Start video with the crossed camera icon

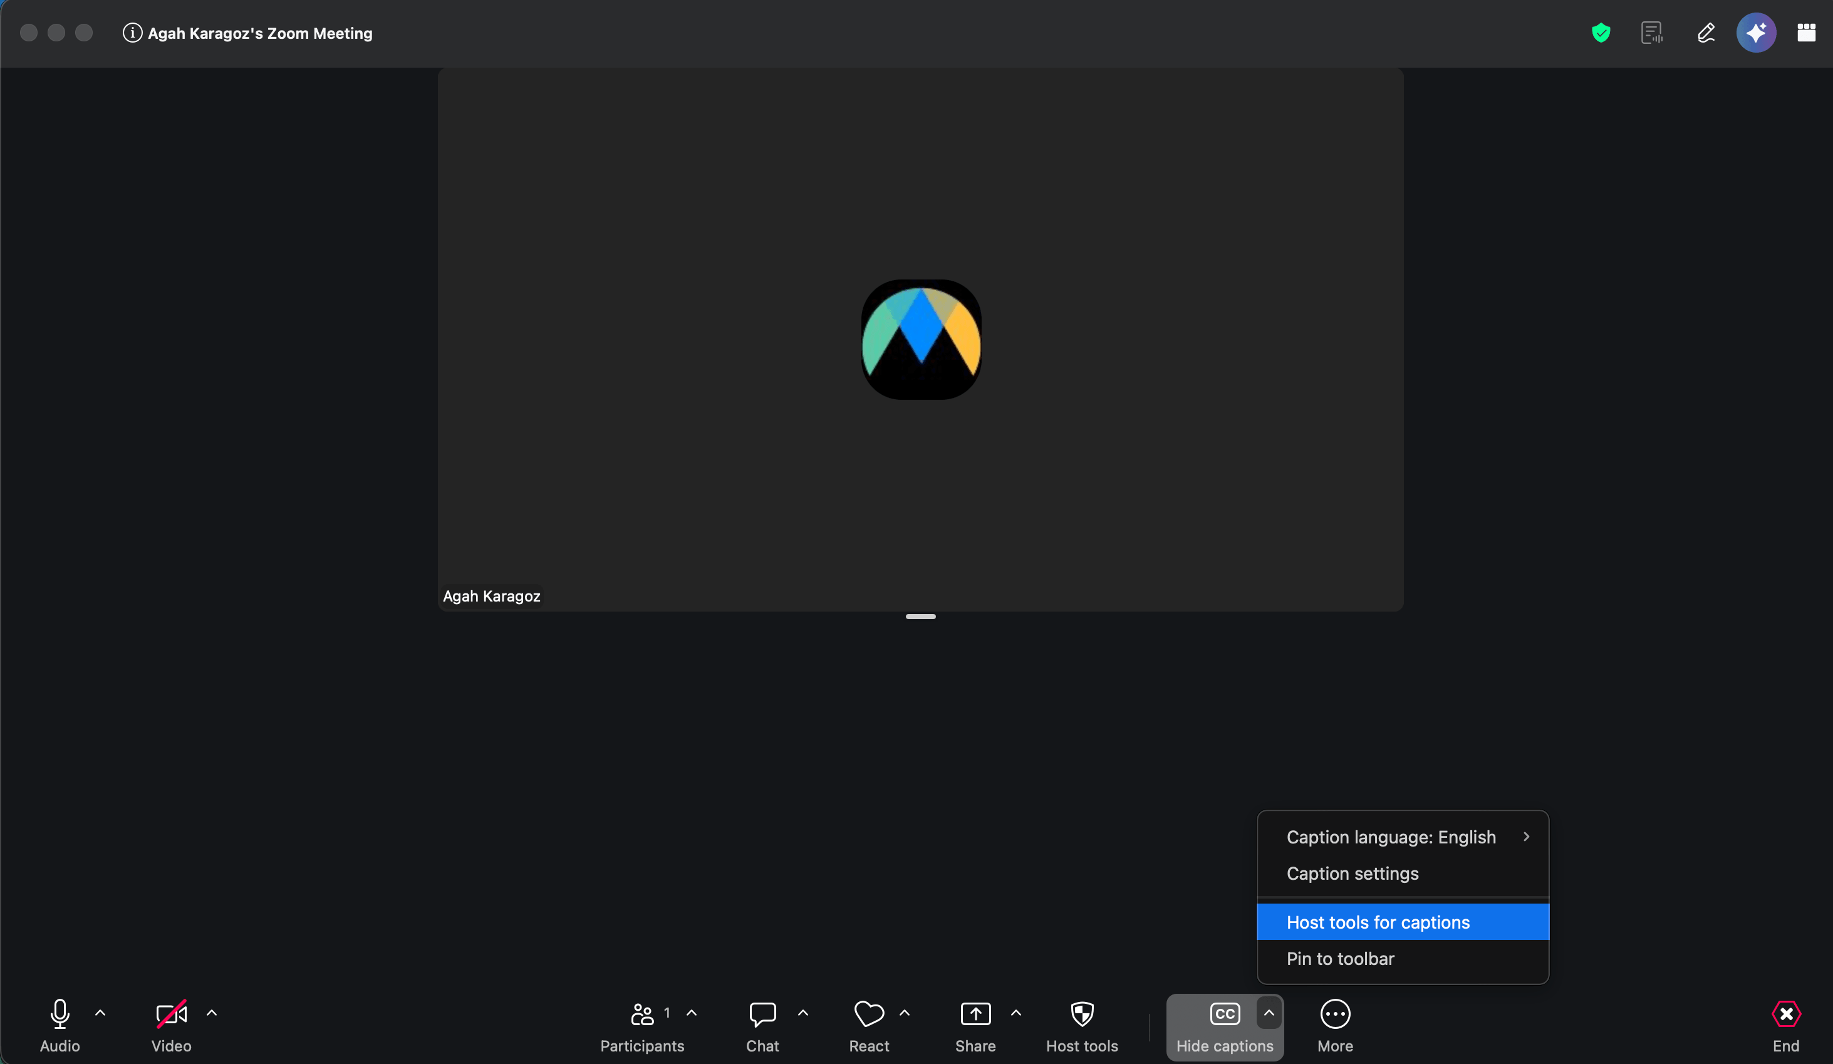[x=172, y=1013]
